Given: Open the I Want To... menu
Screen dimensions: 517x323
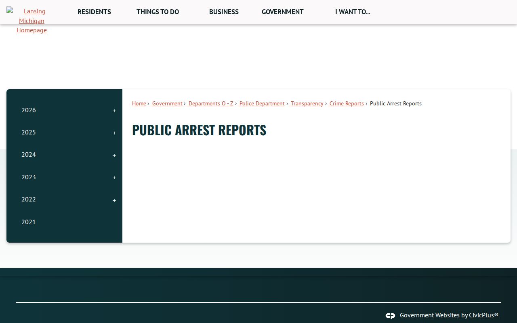Looking at the screenshot, I should tap(353, 12).
